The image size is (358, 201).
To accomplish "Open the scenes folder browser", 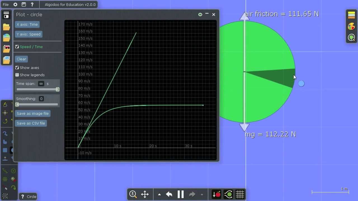I will 6,27.
